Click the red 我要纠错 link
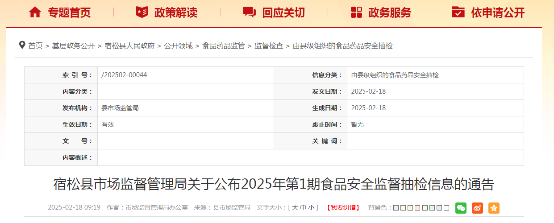Screen dimensions: 554x223 click(x=343, y=208)
